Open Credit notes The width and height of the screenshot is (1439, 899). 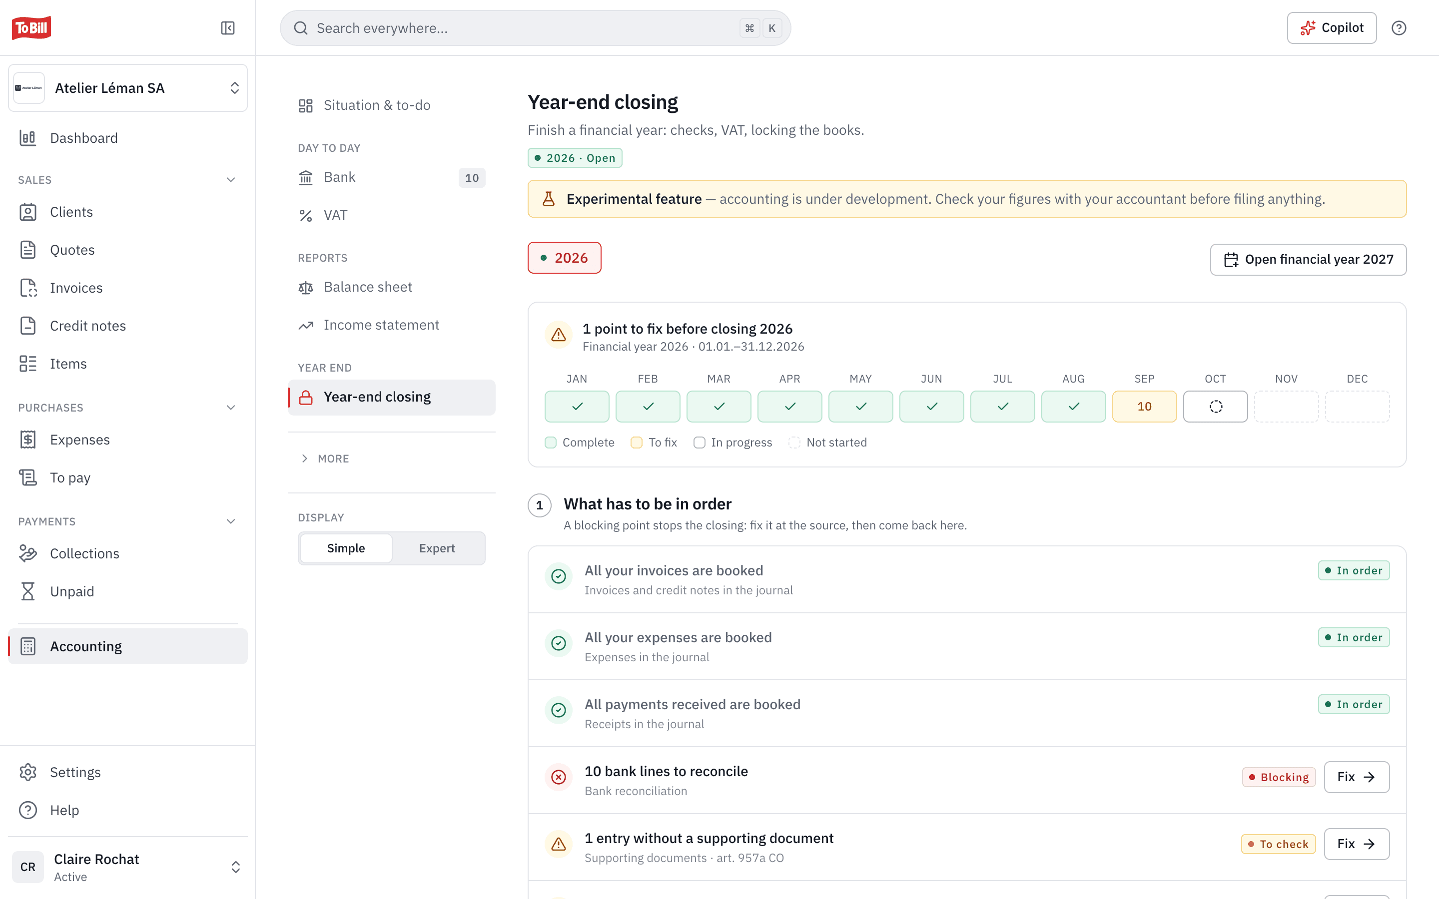pos(128,326)
